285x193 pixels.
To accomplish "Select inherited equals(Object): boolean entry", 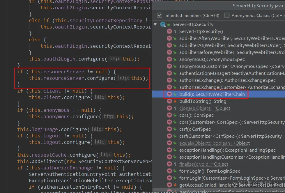I will 215,143.
